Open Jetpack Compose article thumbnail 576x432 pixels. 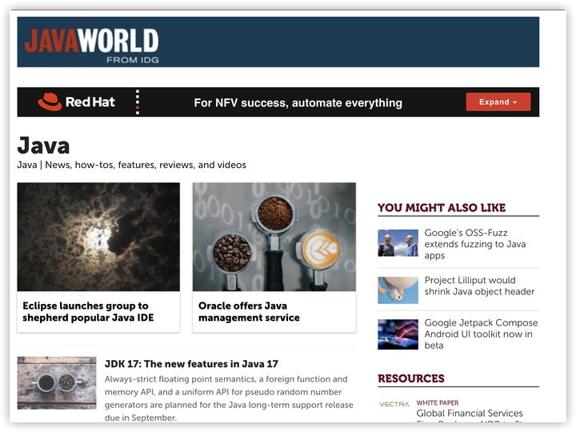[398, 334]
